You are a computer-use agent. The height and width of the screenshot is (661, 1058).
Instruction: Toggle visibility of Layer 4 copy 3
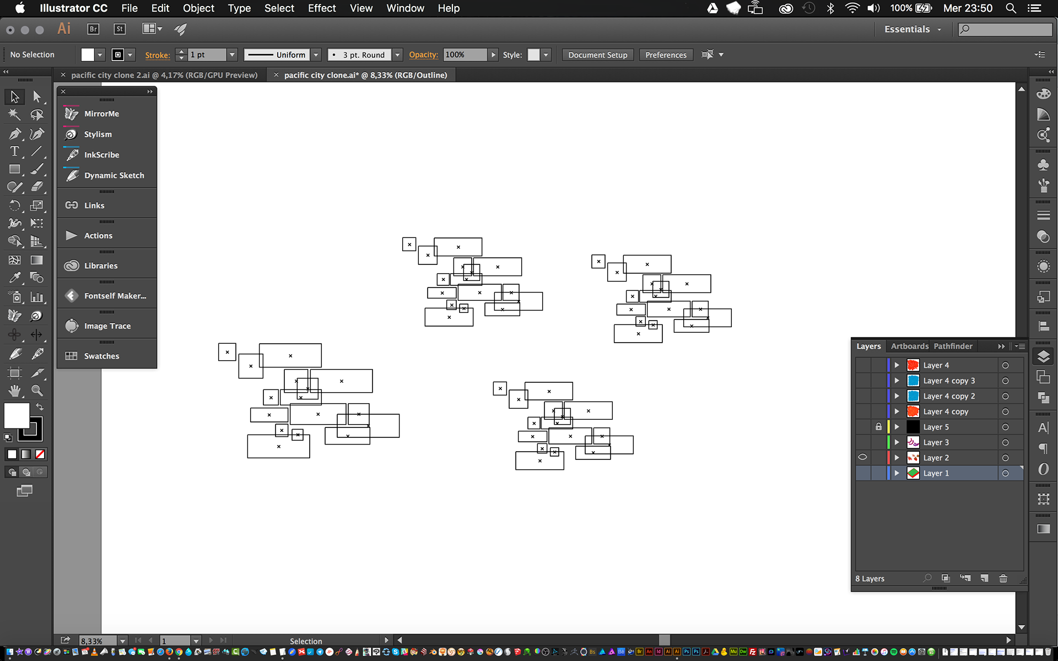(x=862, y=381)
